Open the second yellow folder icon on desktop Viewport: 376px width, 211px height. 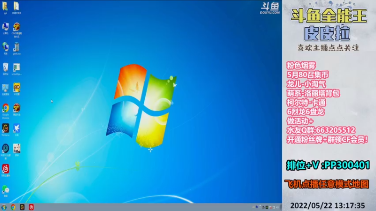pos(16,7)
